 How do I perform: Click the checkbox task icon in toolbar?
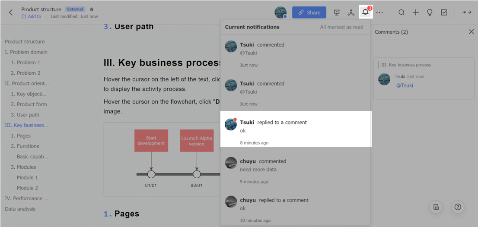[x=444, y=13]
